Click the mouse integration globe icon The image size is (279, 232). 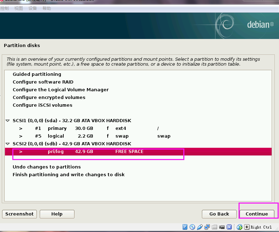[239, 227]
